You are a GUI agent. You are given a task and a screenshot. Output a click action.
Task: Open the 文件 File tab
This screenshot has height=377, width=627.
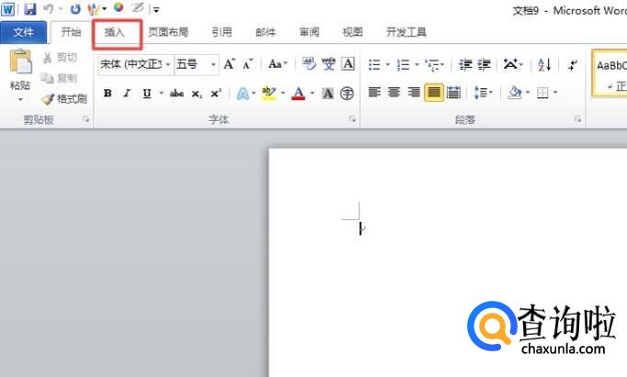[x=24, y=32]
